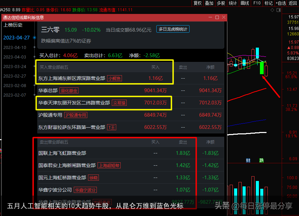This screenshot has width=299, height=216.
Task: Click the red 沪股通专用 tag
Action: (76, 115)
